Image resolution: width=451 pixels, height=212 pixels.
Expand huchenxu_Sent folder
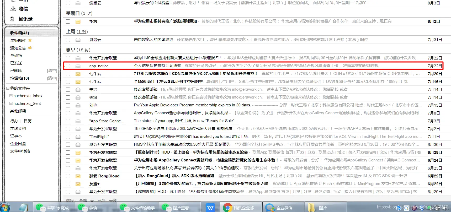pos(11,103)
